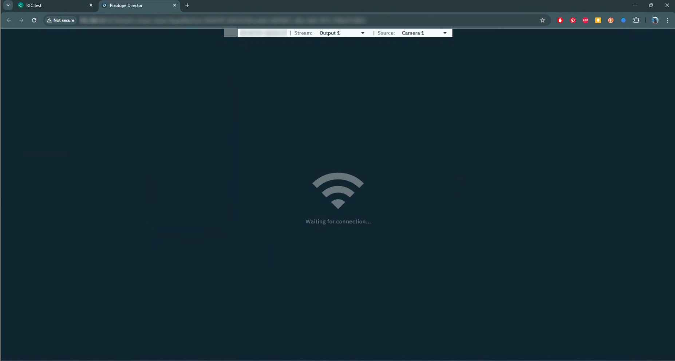This screenshot has width=675, height=361.
Task: Switch to the RTC test tab
Action: [x=51, y=5]
